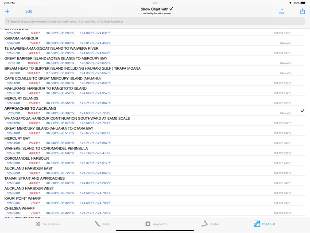Tap the Edit button
Image resolution: width=310 pixels, height=233 pixels.
[x=29, y=11]
